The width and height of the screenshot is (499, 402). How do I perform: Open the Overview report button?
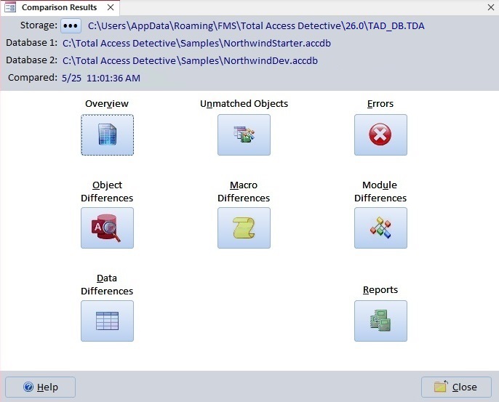(x=107, y=135)
